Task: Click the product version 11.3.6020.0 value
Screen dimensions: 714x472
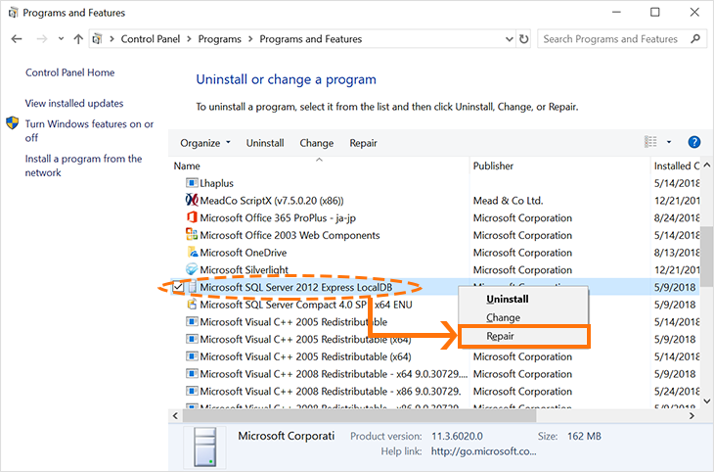Action: pyautogui.click(x=457, y=436)
